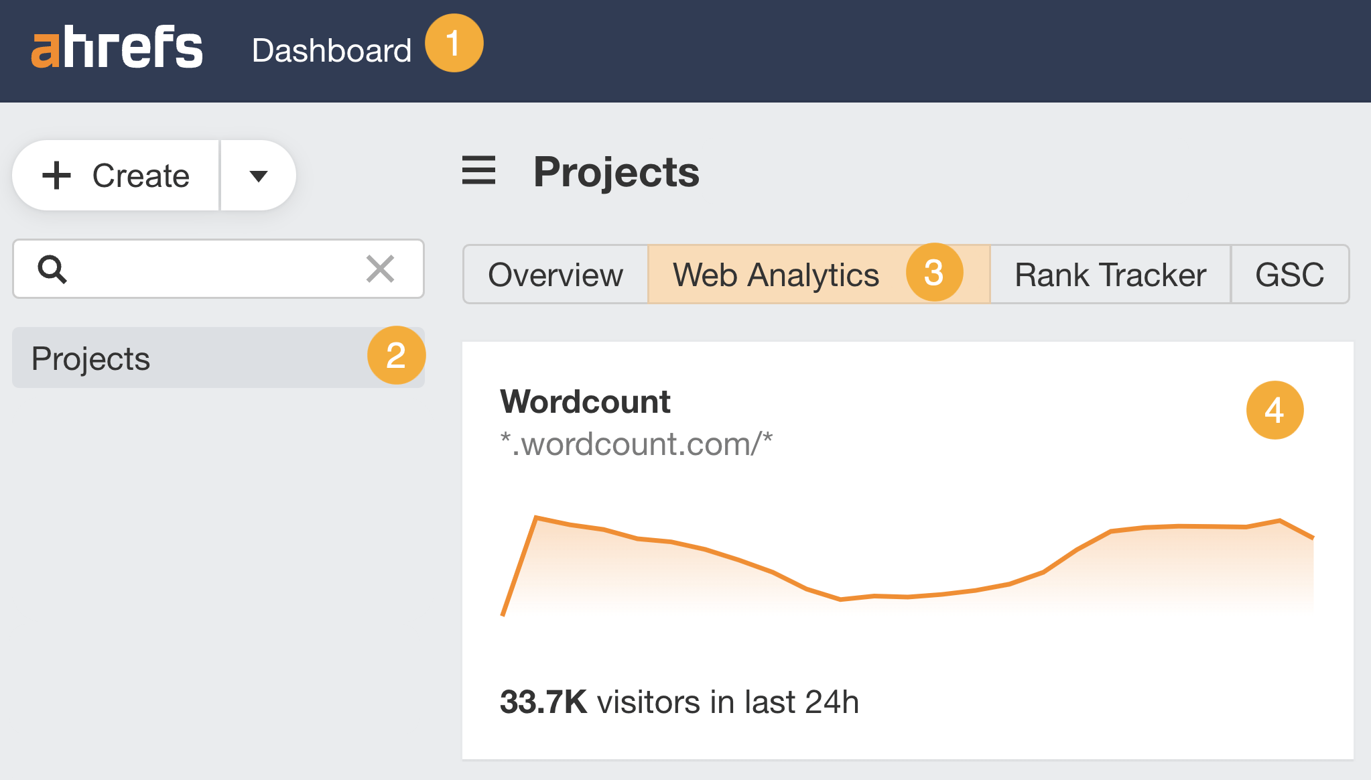Click the search magnifying glass icon
1371x780 pixels.
[x=53, y=269]
